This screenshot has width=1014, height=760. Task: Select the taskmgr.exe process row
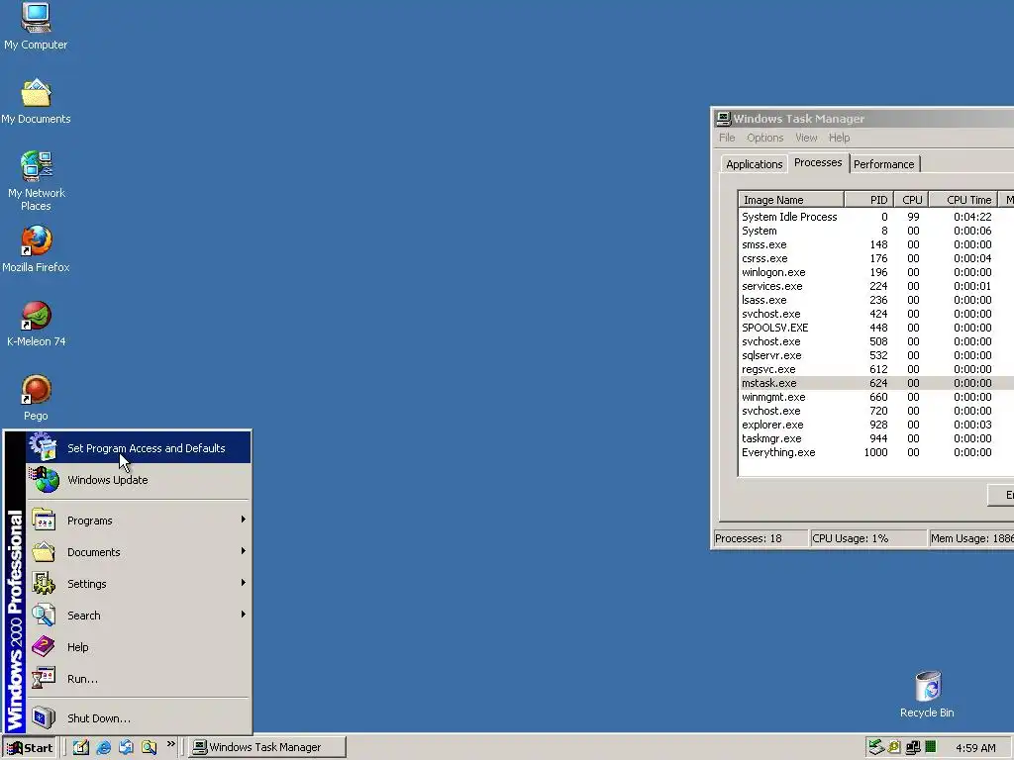(876, 438)
